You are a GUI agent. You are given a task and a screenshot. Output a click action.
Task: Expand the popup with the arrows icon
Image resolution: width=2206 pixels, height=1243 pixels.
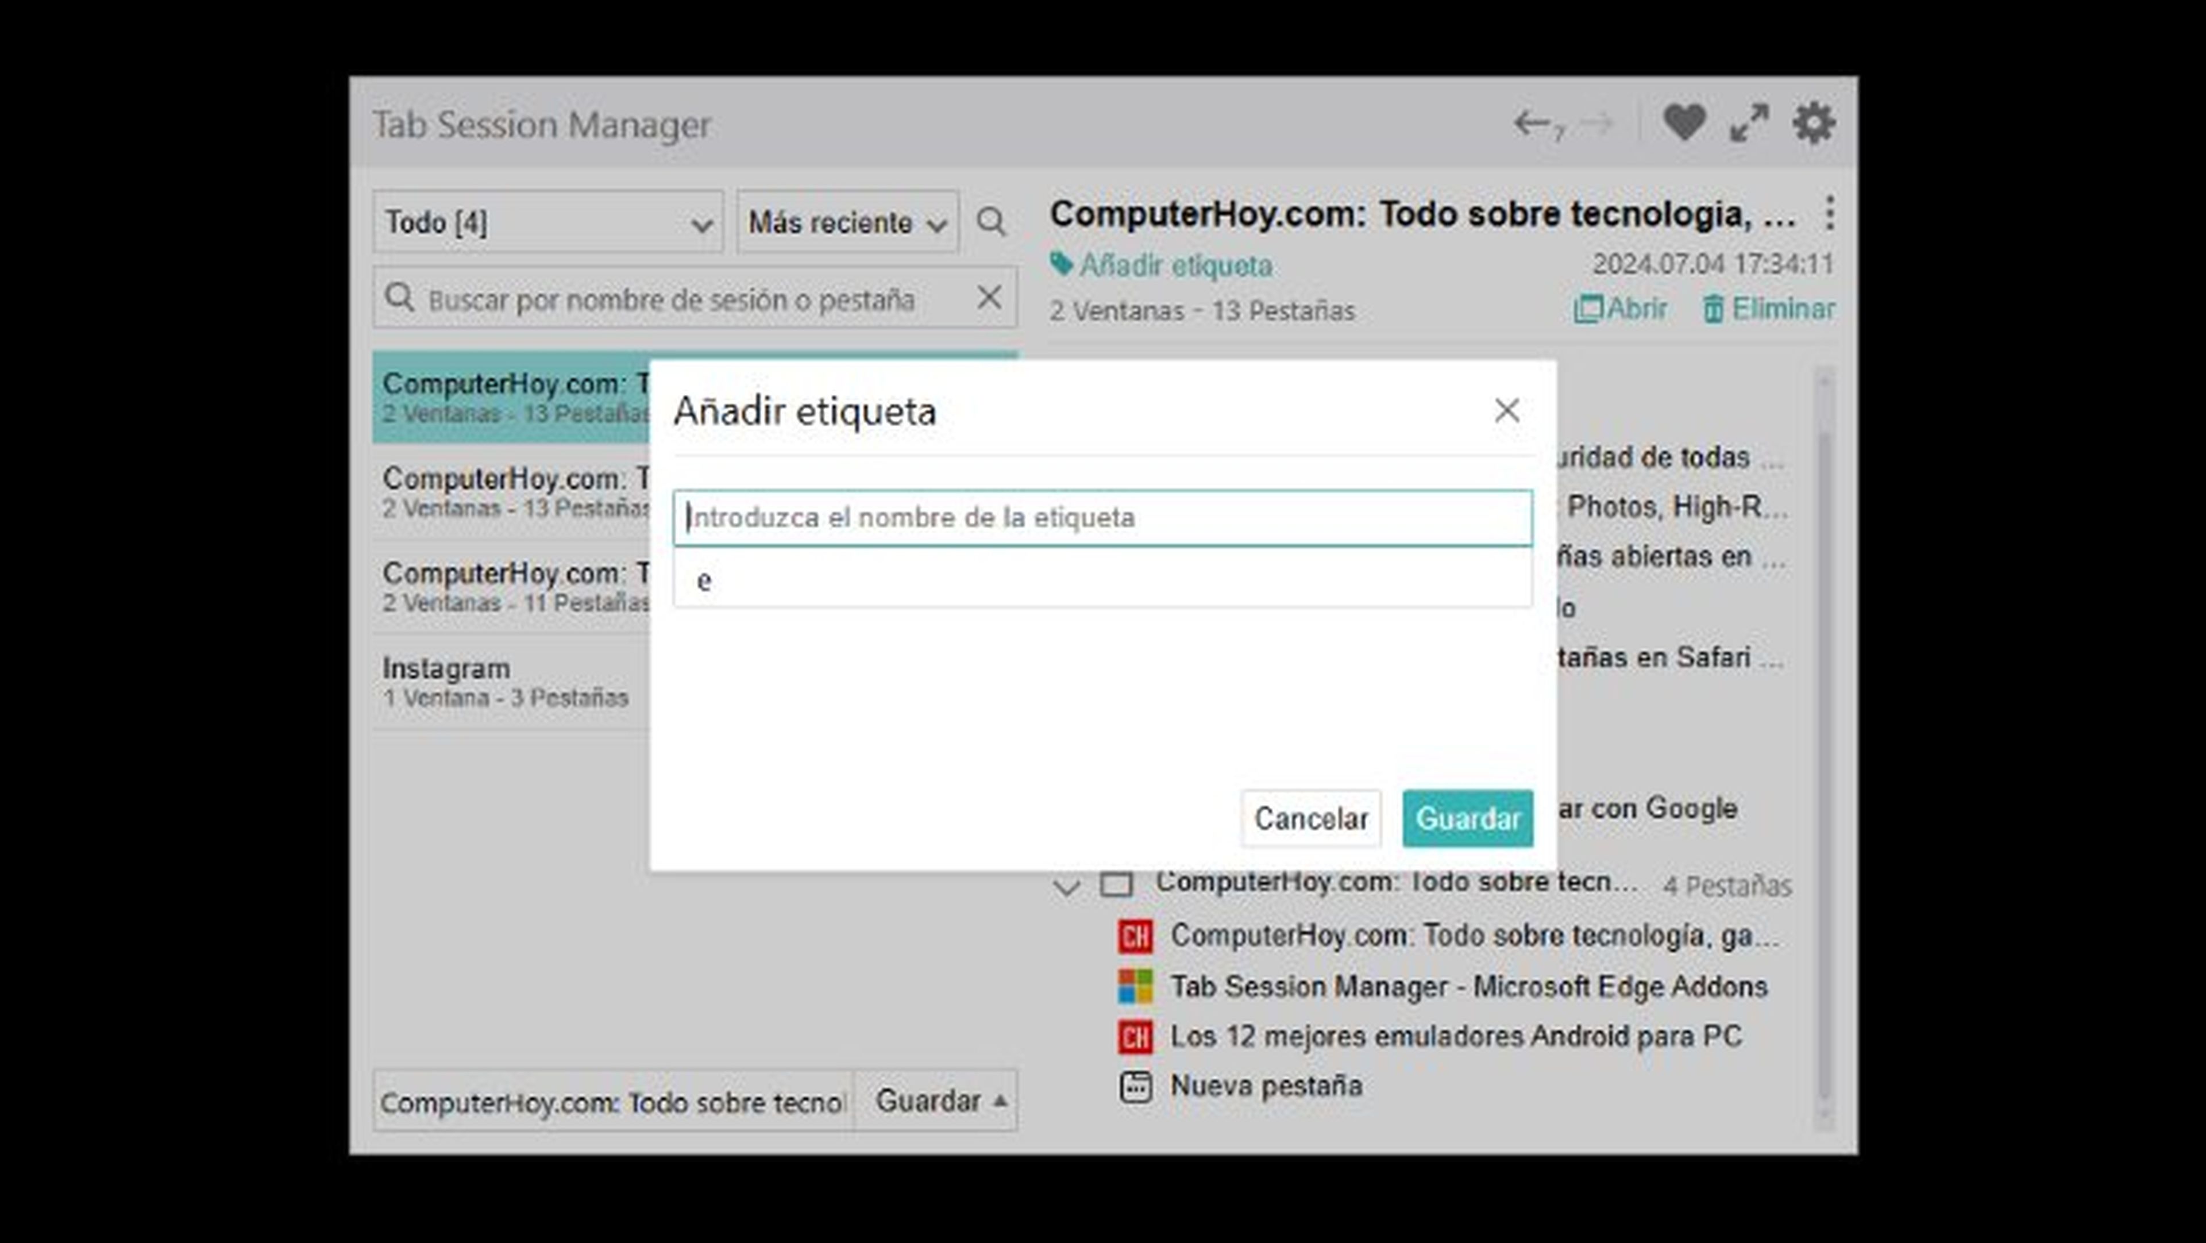(1749, 124)
